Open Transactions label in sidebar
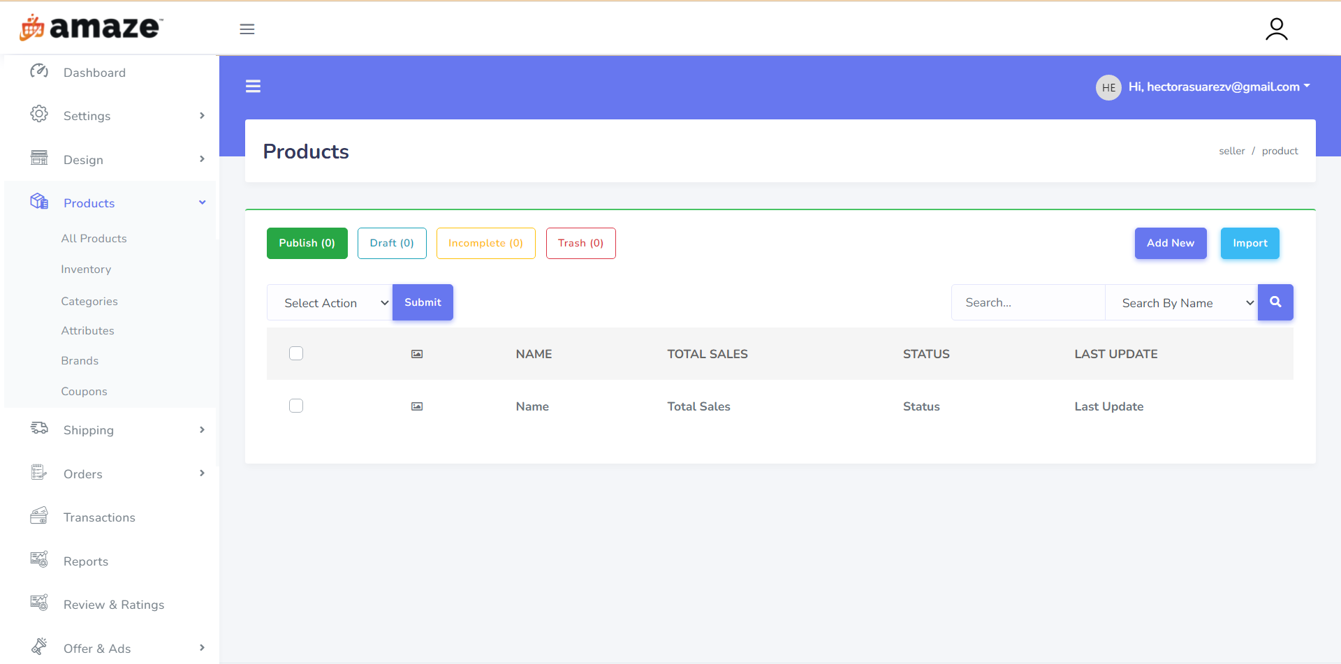1341x664 pixels. coord(99,517)
